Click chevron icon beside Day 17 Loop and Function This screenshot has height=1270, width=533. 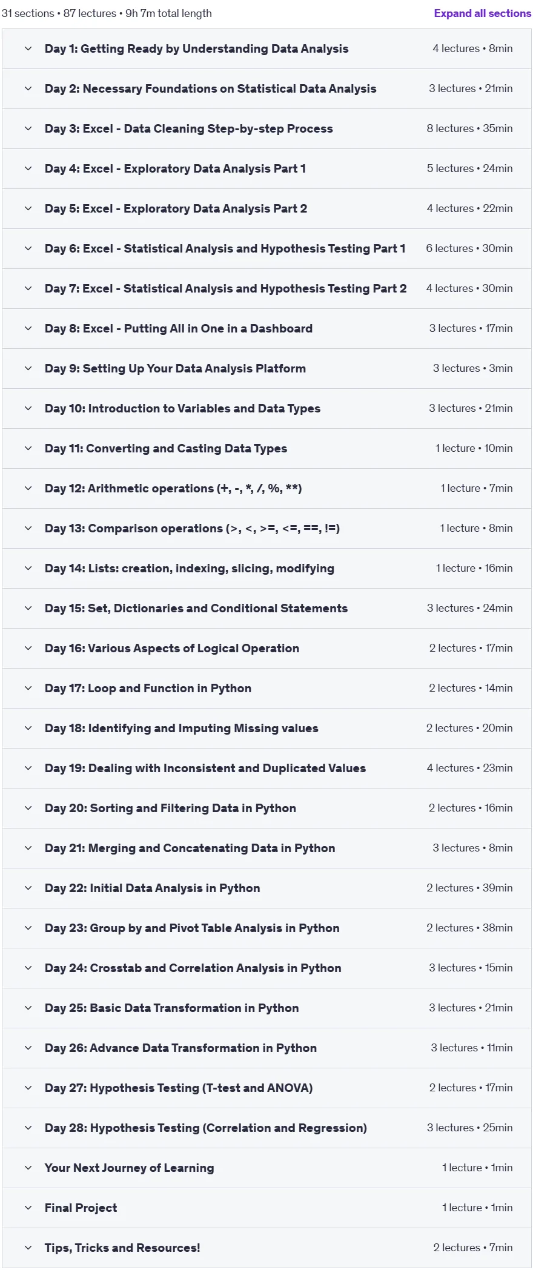tap(28, 688)
